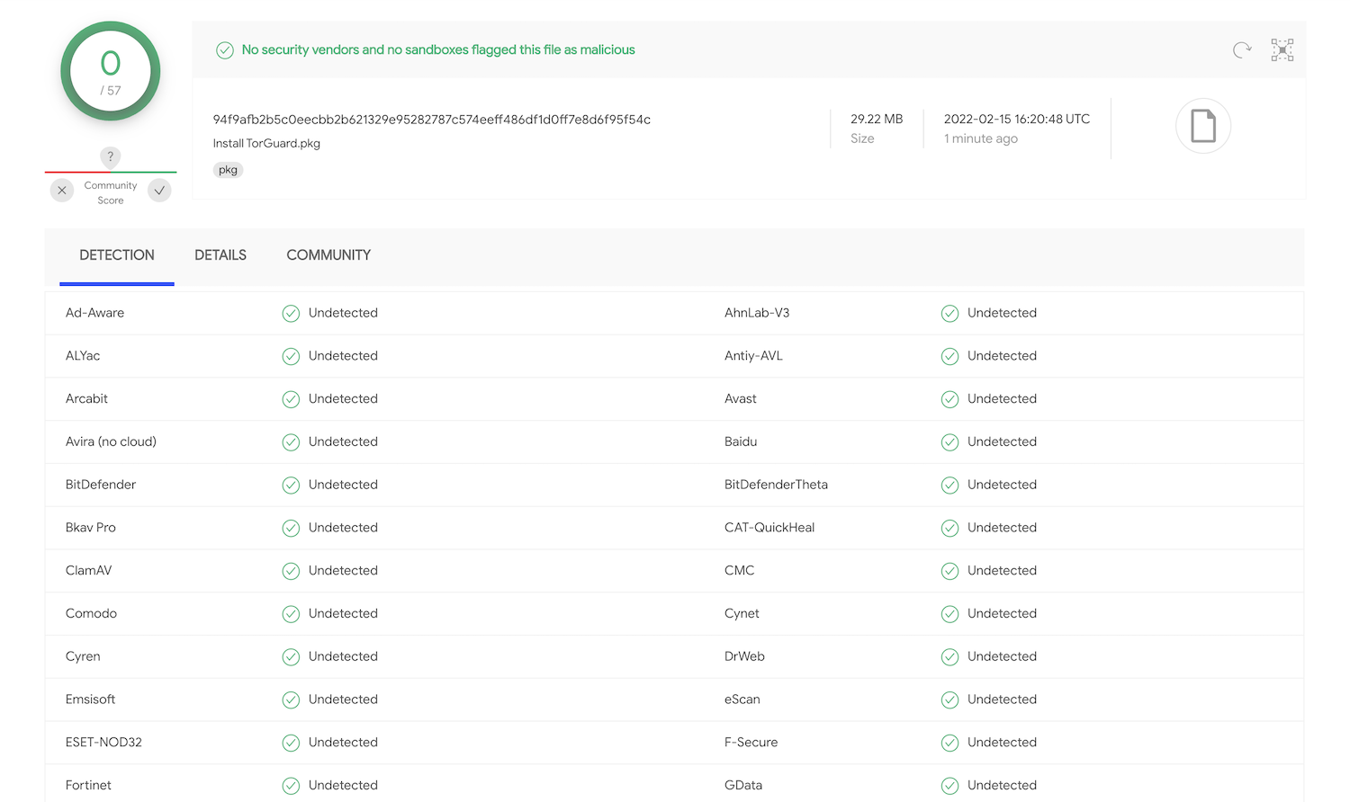The image size is (1350, 802).
Task: Click the green check in the banner message
Action: coord(225,49)
